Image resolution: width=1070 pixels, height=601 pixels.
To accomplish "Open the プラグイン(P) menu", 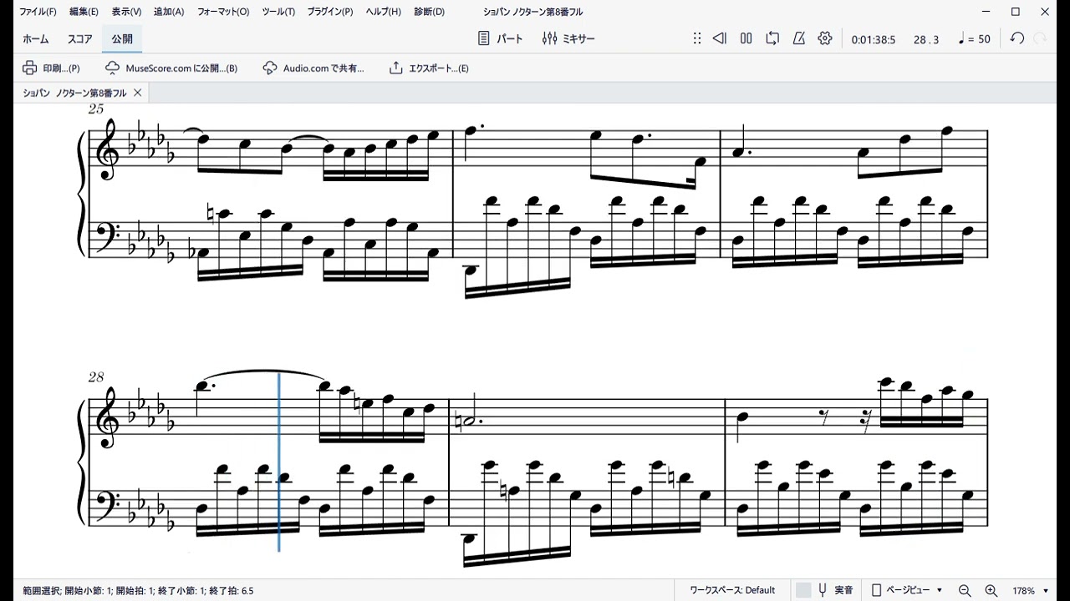I will click(330, 12).
